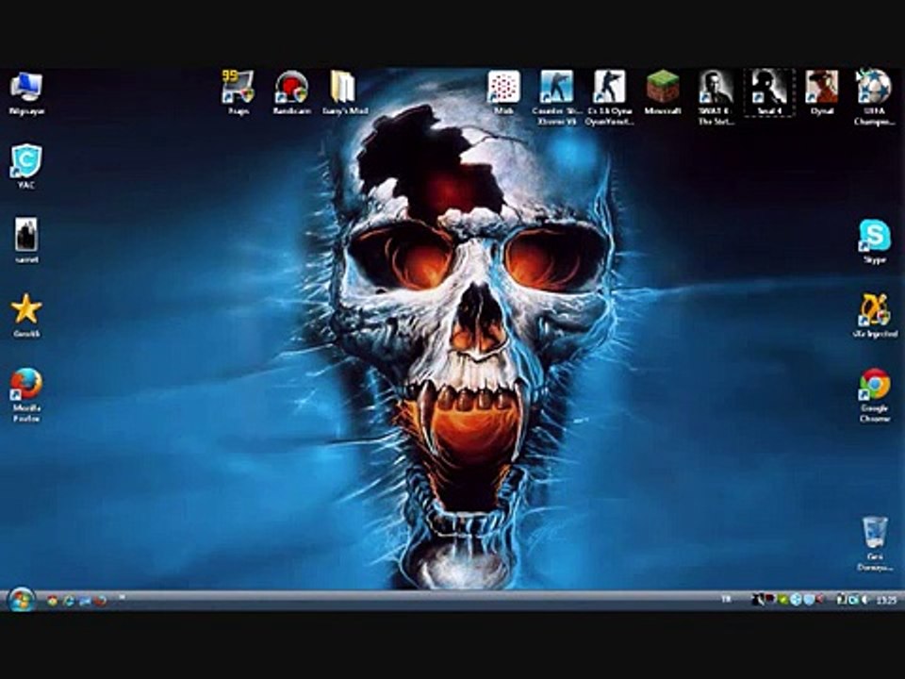This screenshot has width=905, height=679.
Task: Launch Chrome from quick launch bar
Action: pos(53,601)
